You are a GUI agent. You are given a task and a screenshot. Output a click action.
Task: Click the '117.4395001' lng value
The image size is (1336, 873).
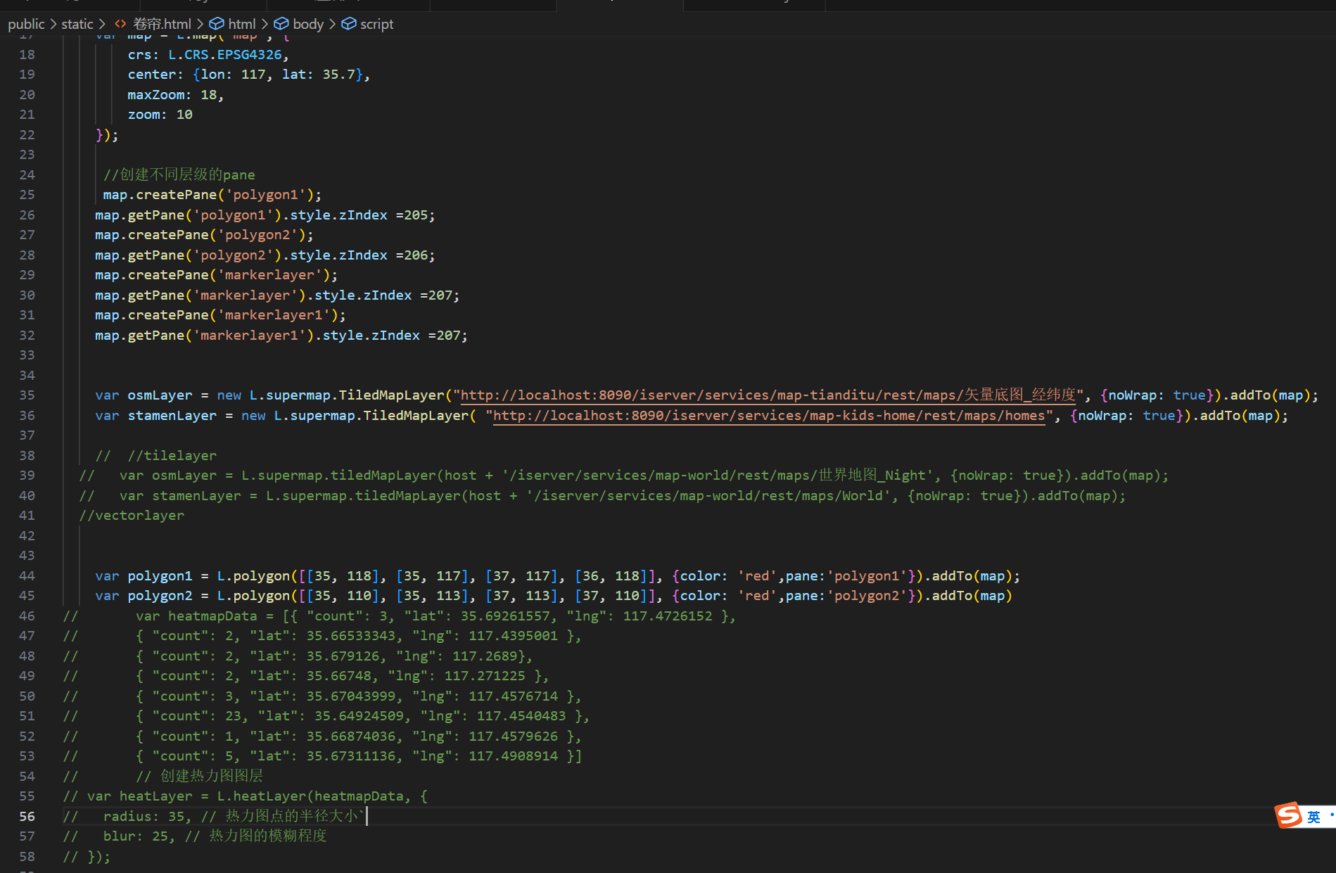[513, 636]
